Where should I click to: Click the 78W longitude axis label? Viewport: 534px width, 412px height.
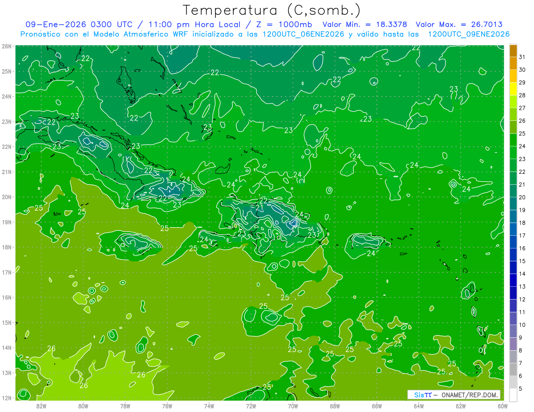coord(125,406)
